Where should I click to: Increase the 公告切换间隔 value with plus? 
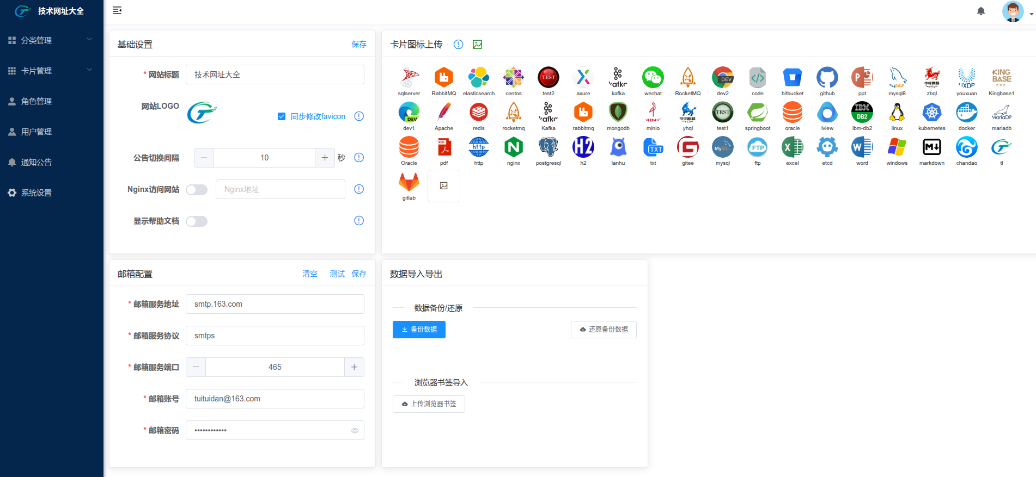(x=325, y=158)
